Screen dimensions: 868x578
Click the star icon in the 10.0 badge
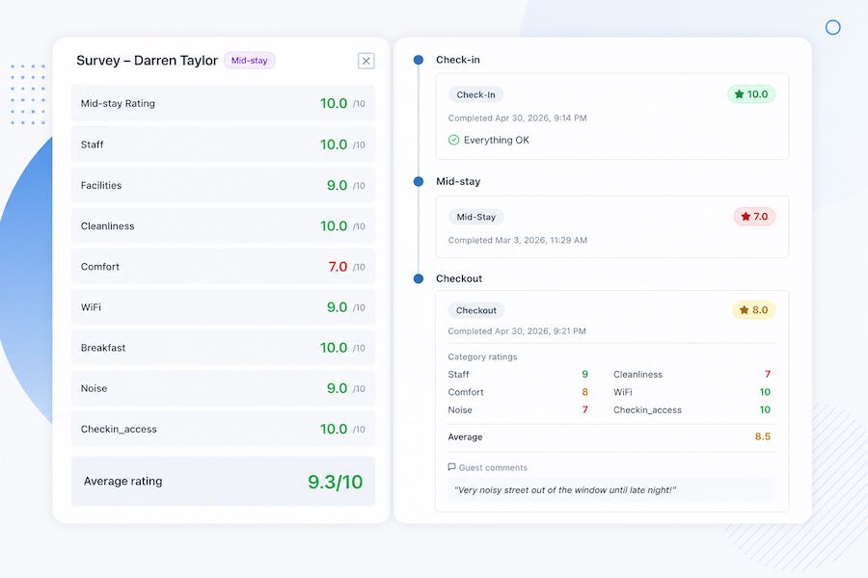[x=739, y=94]
